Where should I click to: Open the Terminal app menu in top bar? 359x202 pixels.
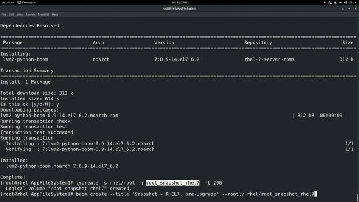pyautogui.click(x=26, y=2)
